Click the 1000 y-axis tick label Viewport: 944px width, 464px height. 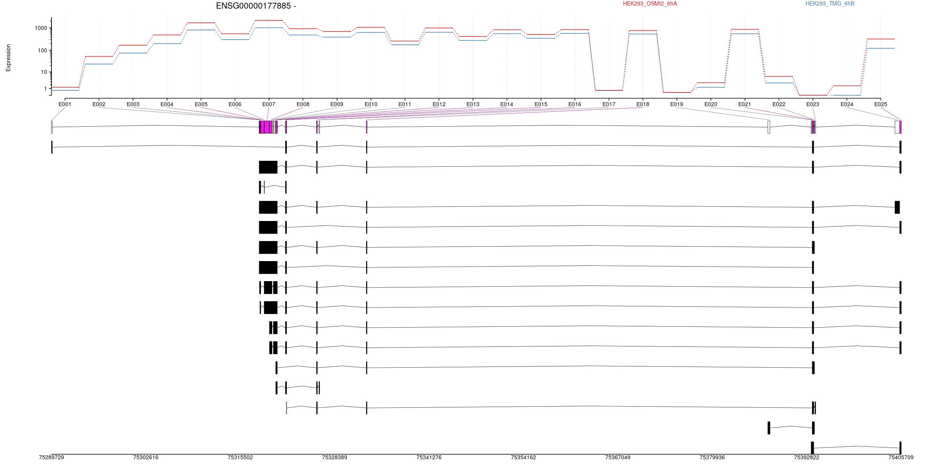41,28
